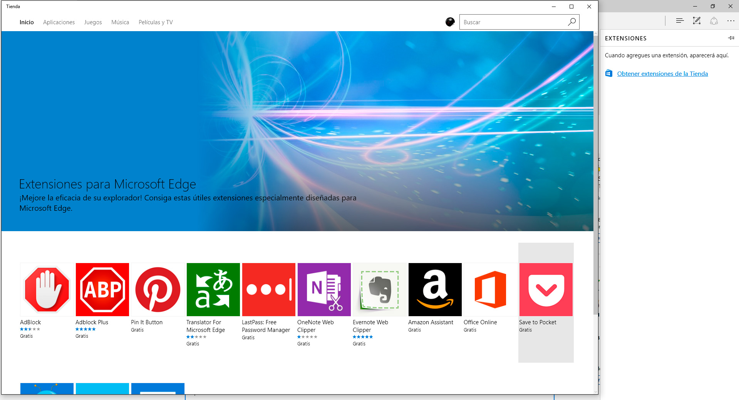This screenshot has width=739, height=400.
Task: Click the AdBlock title text
Action: tap(30, 322)
